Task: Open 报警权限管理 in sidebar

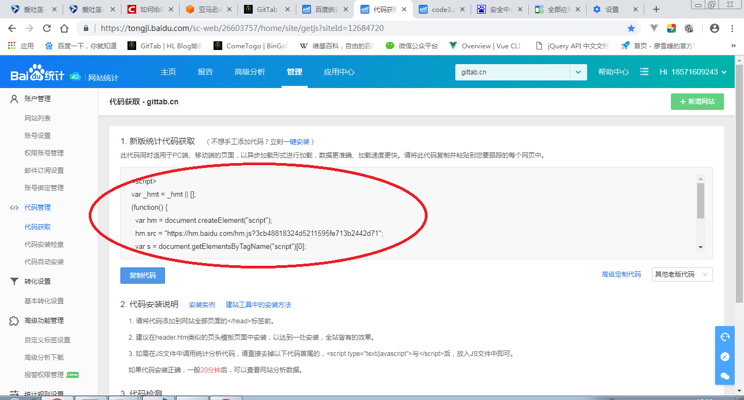Action: tap(44, 374)
